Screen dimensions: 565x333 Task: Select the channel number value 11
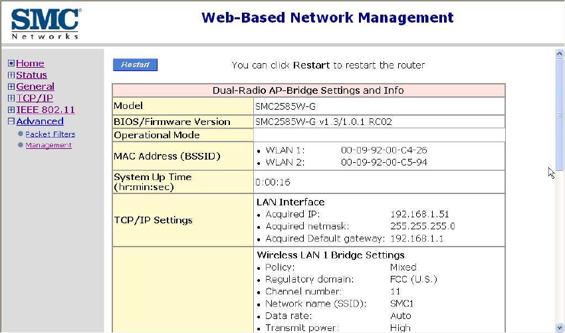[395, 292]
